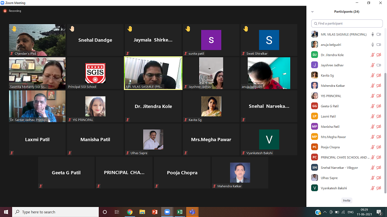Screen dimensions: 387x217
Task: Collapse the Participants panel with the chevron
Action: coord(312,12)
